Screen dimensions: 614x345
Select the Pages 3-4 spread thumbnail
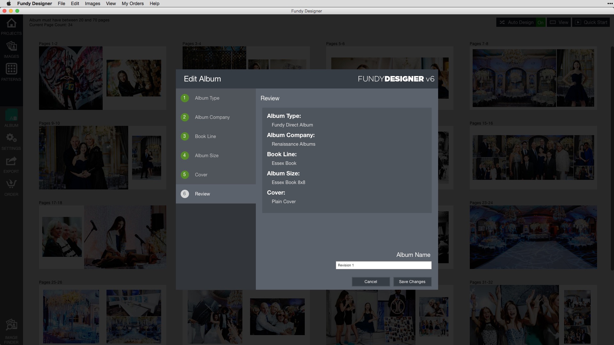point(246,58)
